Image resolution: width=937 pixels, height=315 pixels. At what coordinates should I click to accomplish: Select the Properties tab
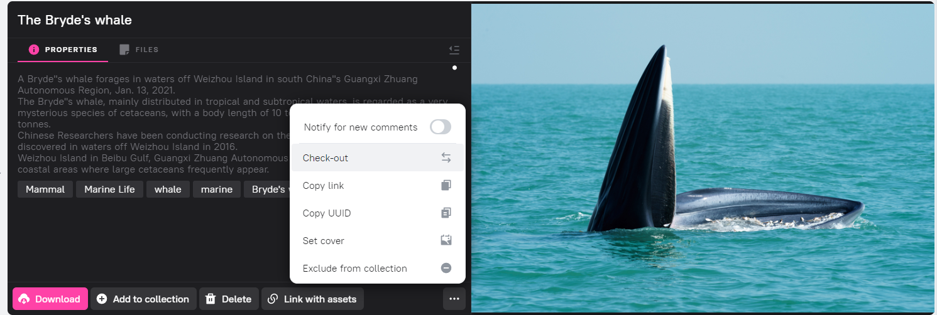coord(63,50)
